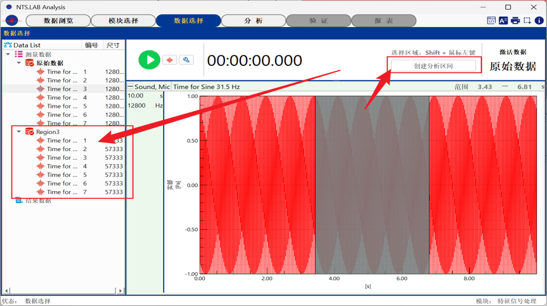Switch to the 数据浏览 tab
Image resolution: width=547 pixels, height=306 pixels.
[58, 21]
